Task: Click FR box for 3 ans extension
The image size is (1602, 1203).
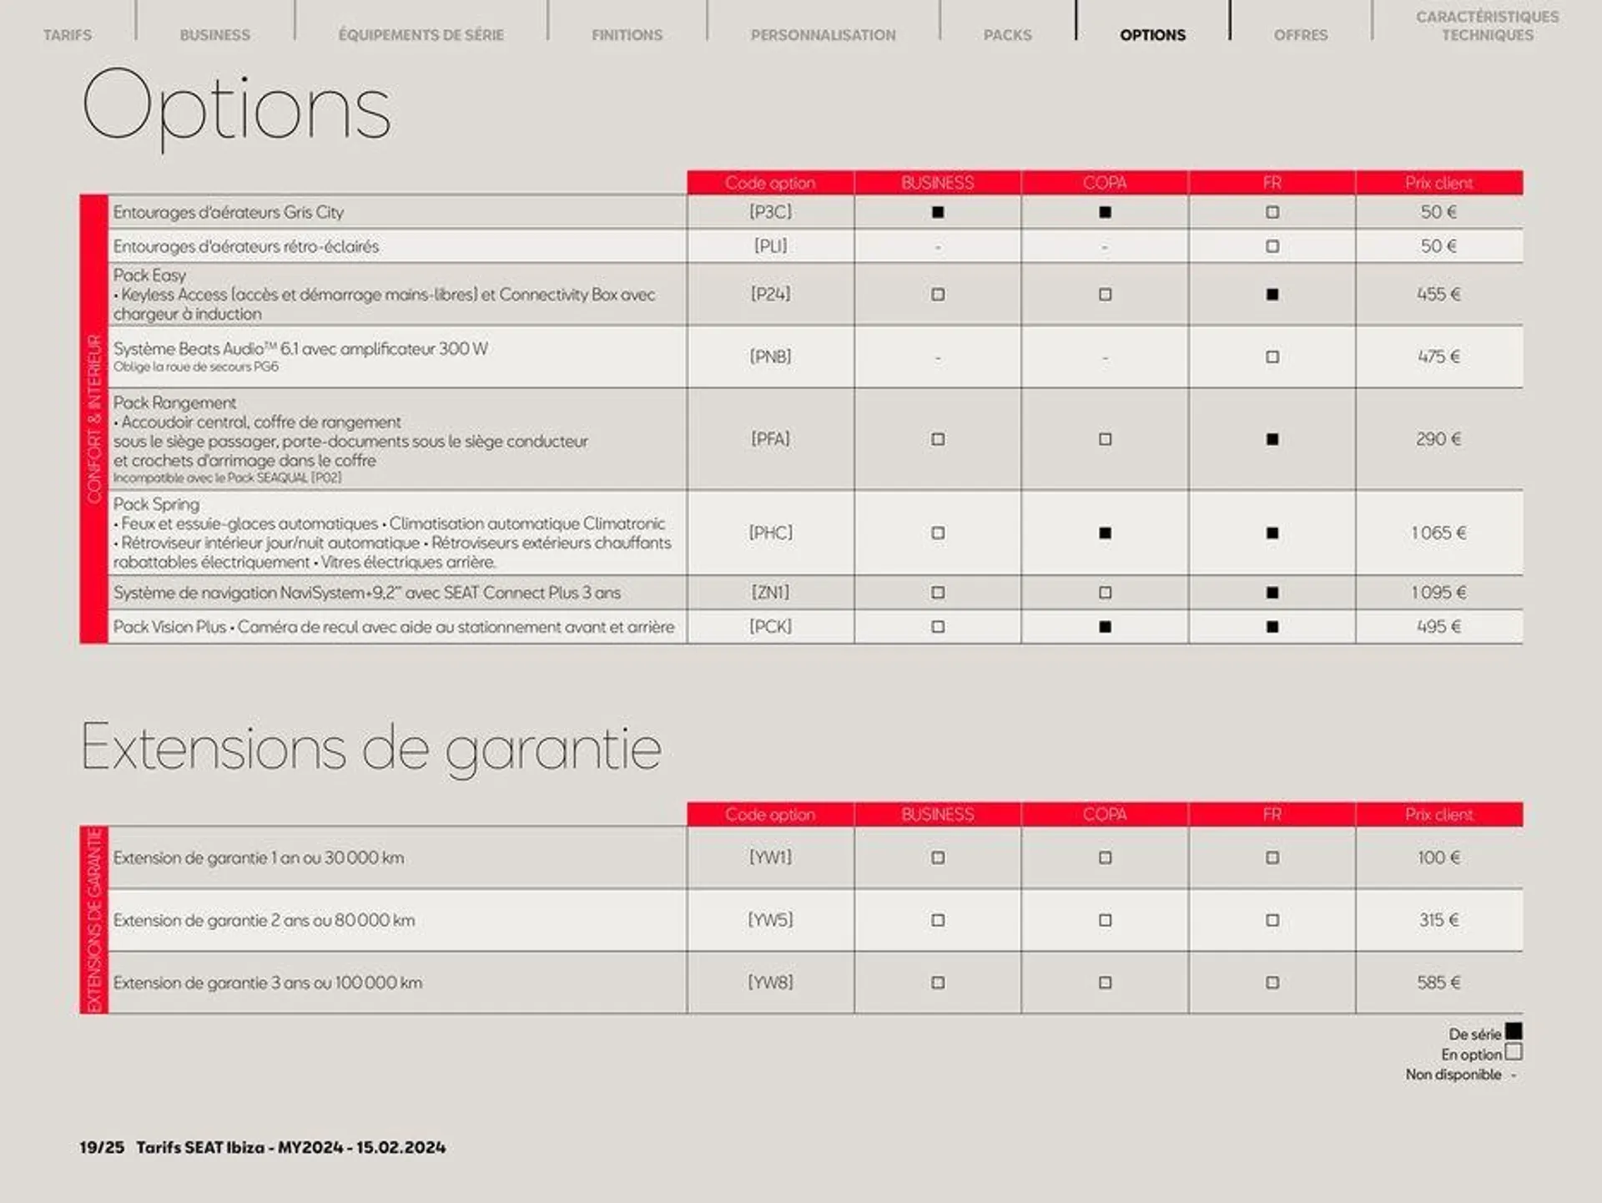Action: [1272, 983]
